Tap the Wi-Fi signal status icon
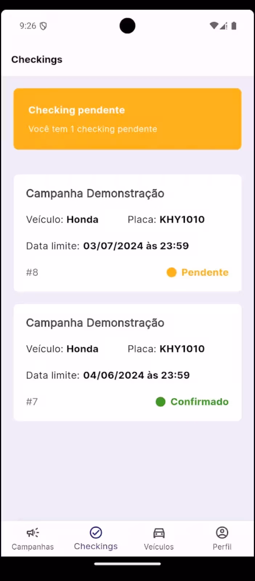The height and width of the screenshot is (581, 255). click(214, 25)
